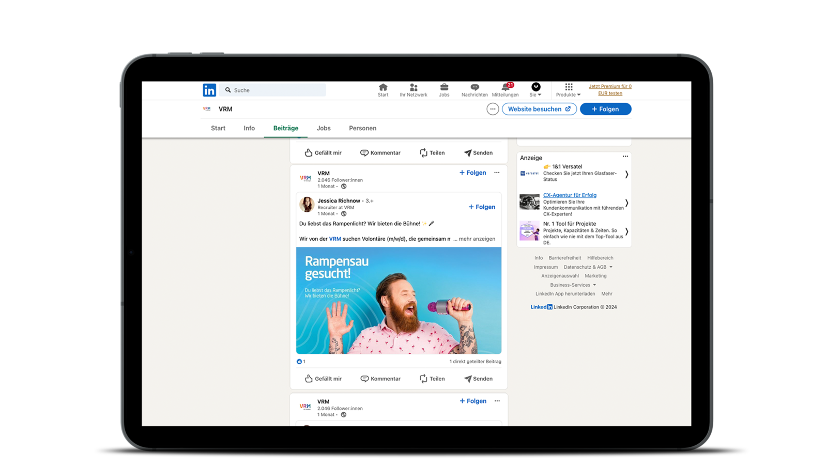Switch to the Start page tab
Screen dimensions: 827x465
(218, 128)
